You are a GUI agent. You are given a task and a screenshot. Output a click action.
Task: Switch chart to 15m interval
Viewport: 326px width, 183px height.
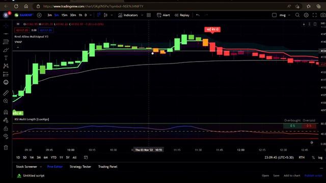click(x=64, y=15)
